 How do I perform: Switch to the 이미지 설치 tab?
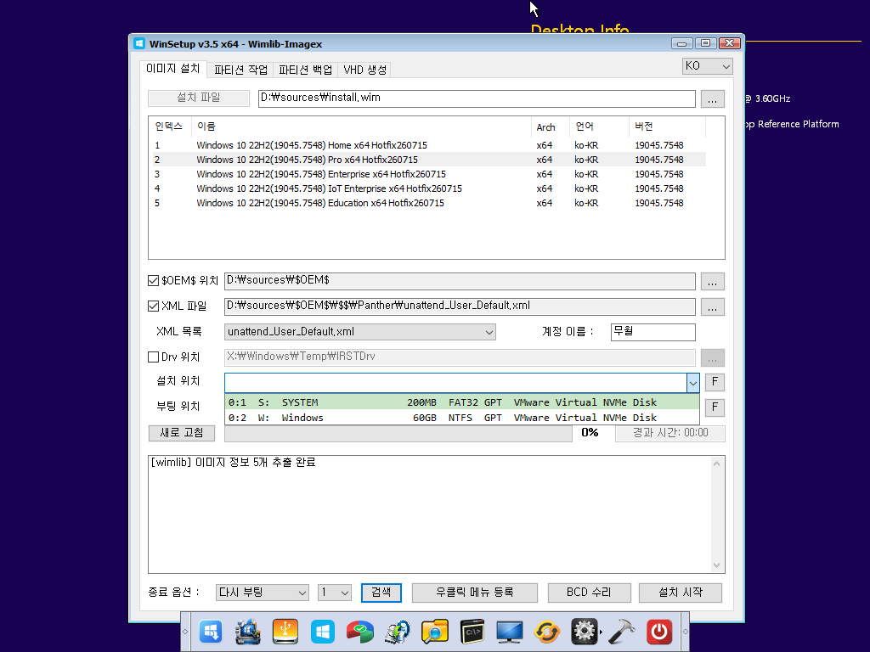pyautogui.click(x=172, y=69)
